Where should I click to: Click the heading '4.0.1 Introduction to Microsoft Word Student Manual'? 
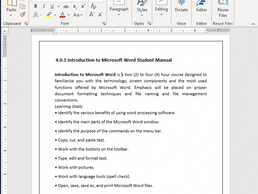[x=114, y=60]
